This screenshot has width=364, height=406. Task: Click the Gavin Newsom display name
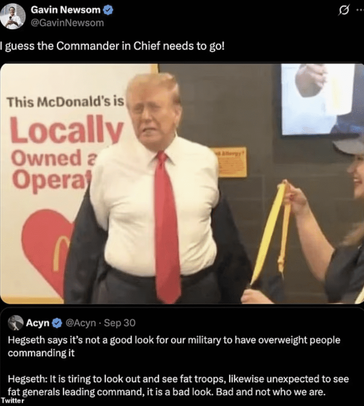click(x=65, y=10)
